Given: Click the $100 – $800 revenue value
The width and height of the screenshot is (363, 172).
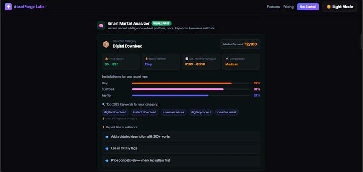Looking at the screenshot, I should click(195, 64).
